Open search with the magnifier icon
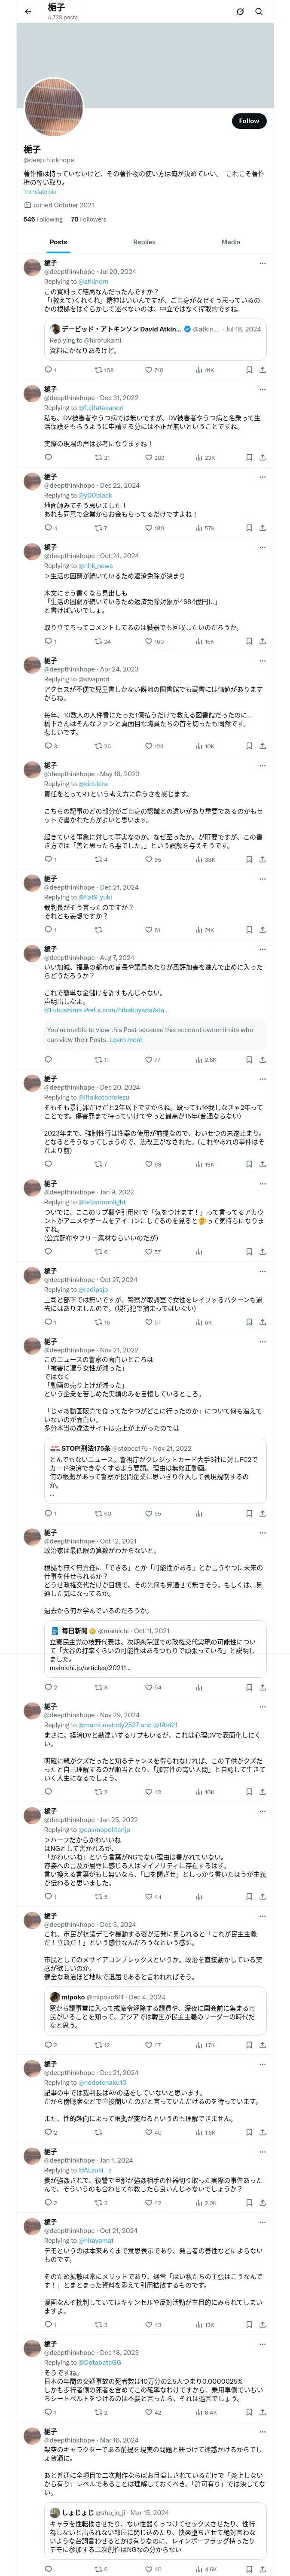The width and height of the screenshot is (290, 2576). tap(259, 11)
